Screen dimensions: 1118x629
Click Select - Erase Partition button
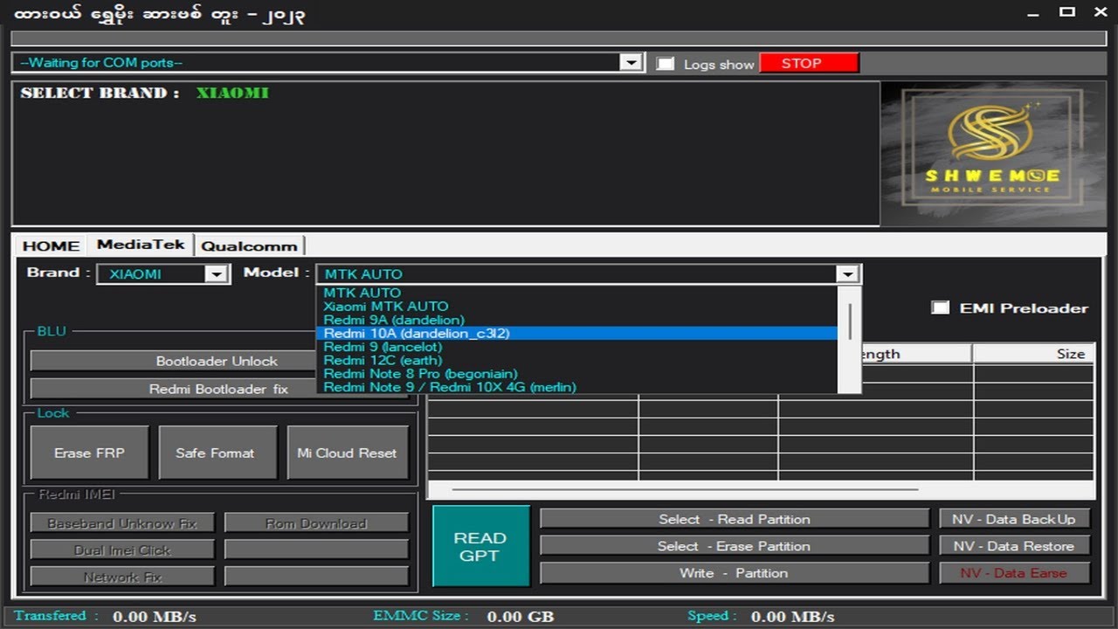coord(734,546)
